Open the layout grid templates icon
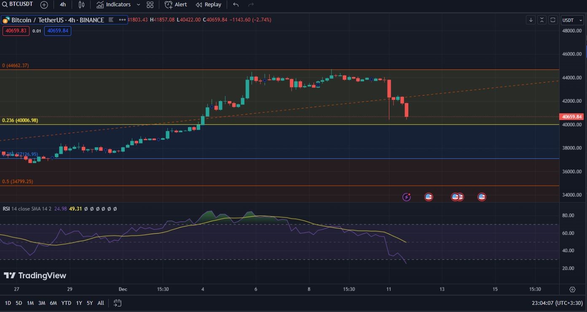Viewport: 587px width, 312px height. point(150,5)
